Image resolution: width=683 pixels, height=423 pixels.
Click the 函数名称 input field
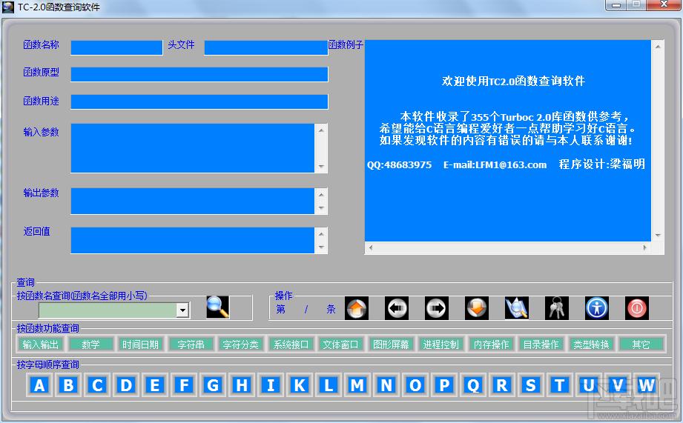116,47
